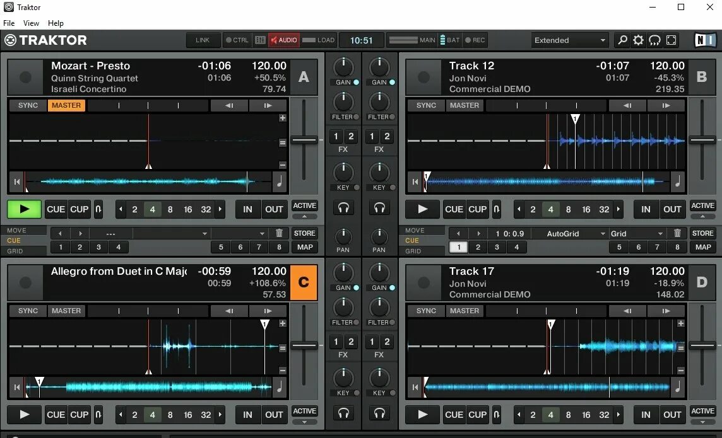The height and width of the screenshot is (438, 722).
Task: Enable headphone cue for channel D
Action: pos(379,413)
